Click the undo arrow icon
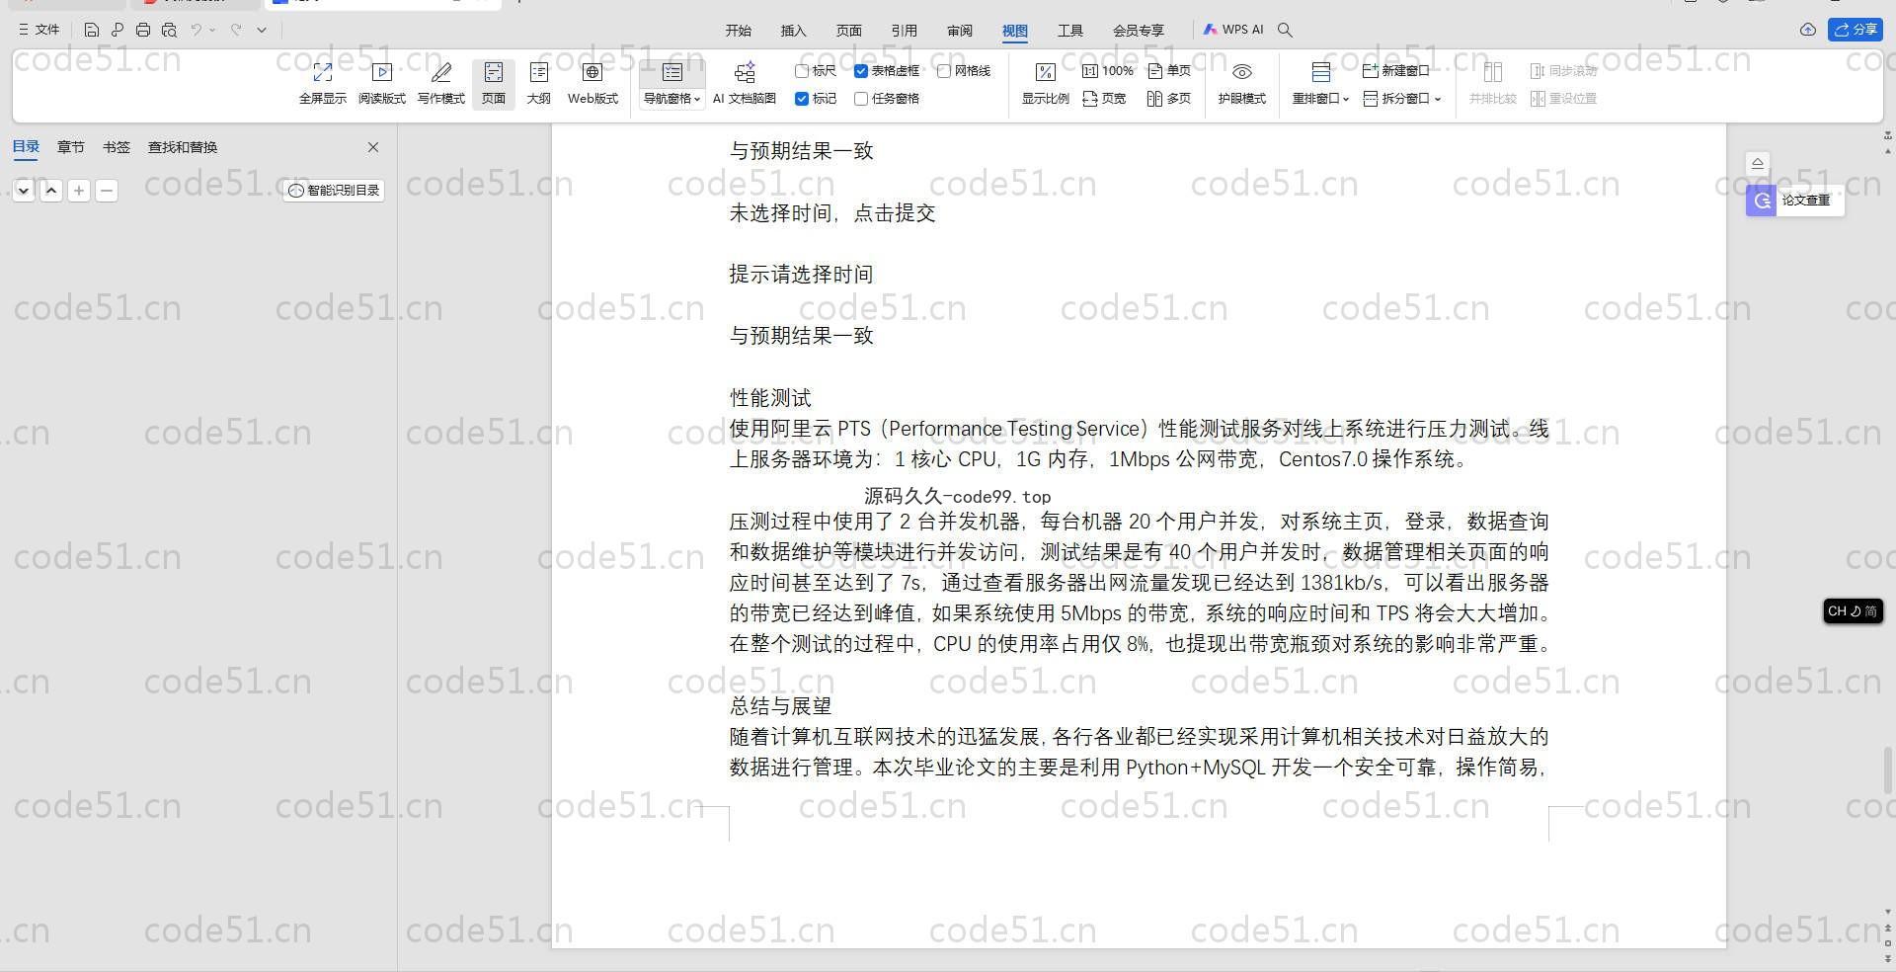1896x972 pixels. tap(196, 30)
